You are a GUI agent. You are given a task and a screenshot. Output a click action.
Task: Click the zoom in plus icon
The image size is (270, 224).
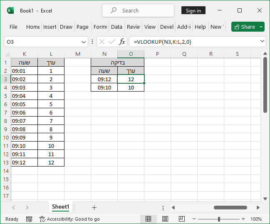click(x=243, y=219)
